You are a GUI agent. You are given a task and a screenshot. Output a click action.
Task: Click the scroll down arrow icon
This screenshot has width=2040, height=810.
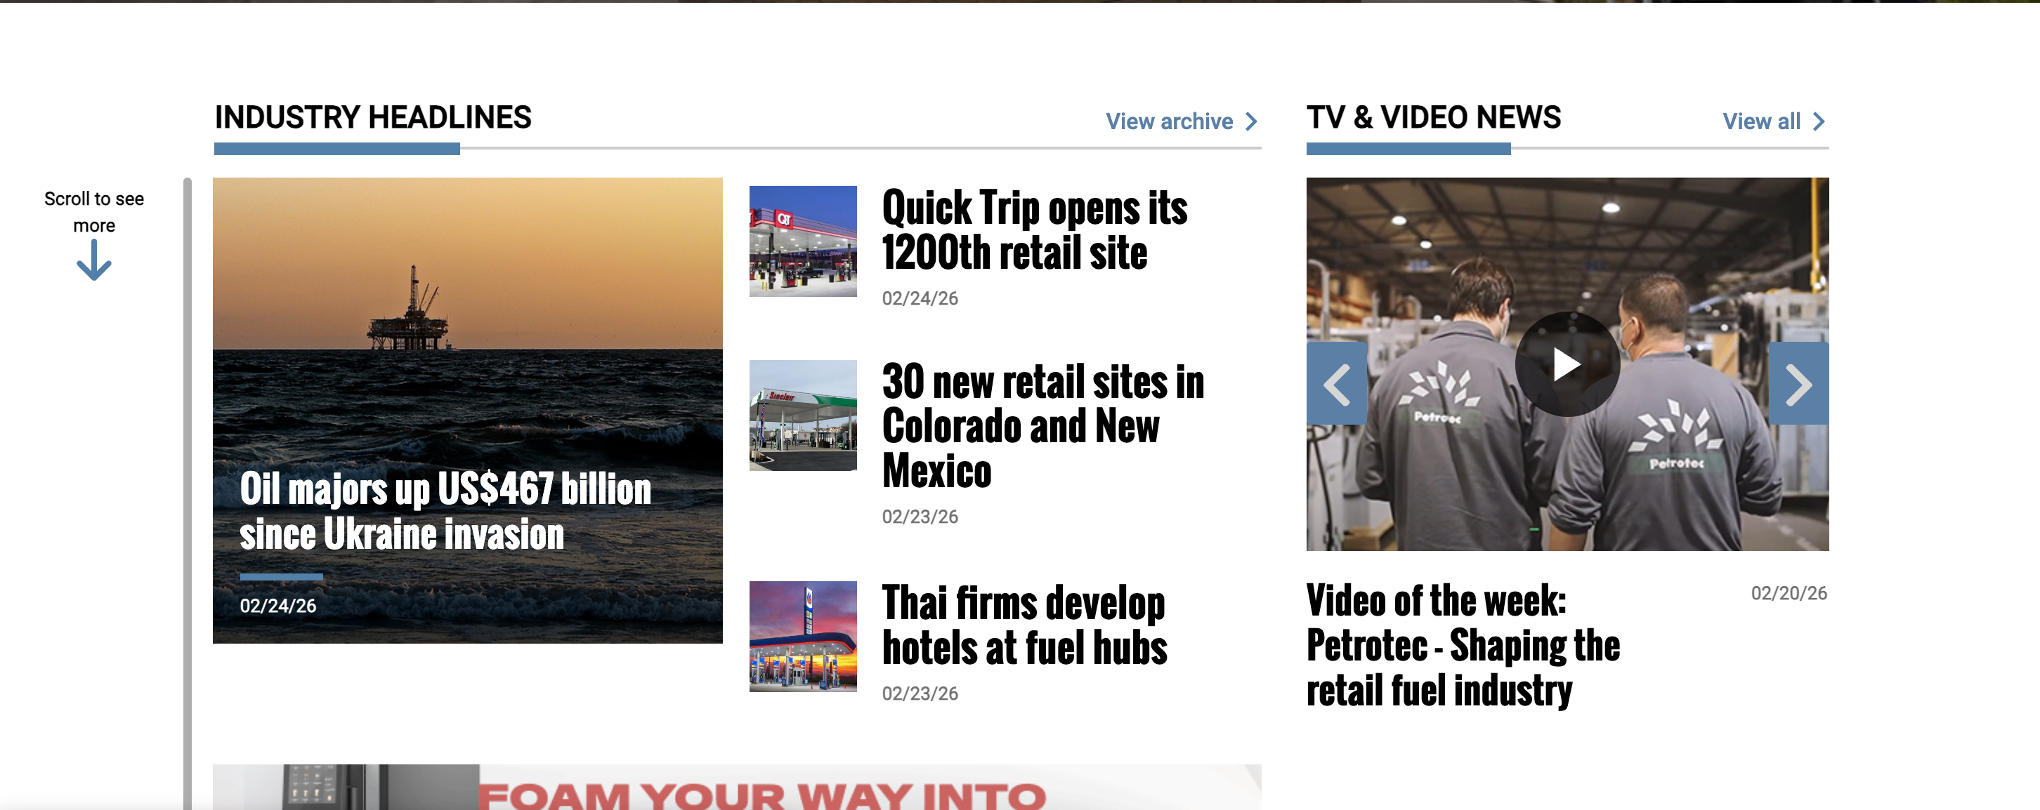pos(93,261)
